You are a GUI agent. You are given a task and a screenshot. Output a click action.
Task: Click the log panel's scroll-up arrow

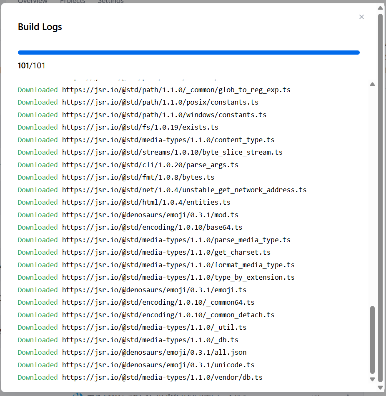(372, 84)
